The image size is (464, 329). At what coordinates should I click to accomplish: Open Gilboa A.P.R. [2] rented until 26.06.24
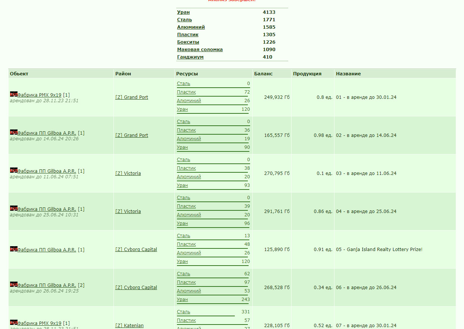click(47, 285)
